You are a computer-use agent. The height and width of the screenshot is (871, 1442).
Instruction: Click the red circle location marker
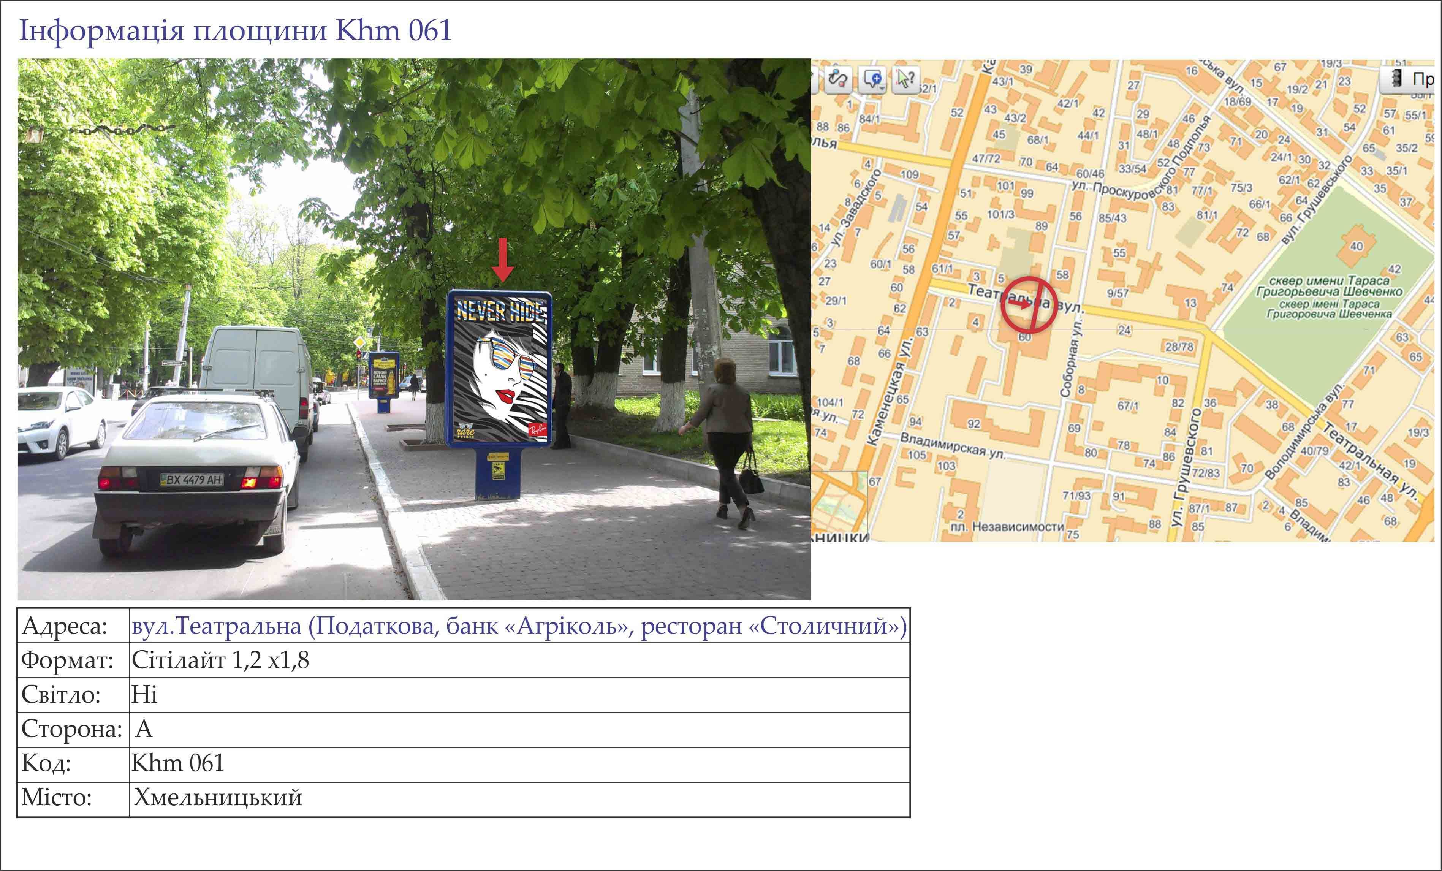coord(1028,305)
